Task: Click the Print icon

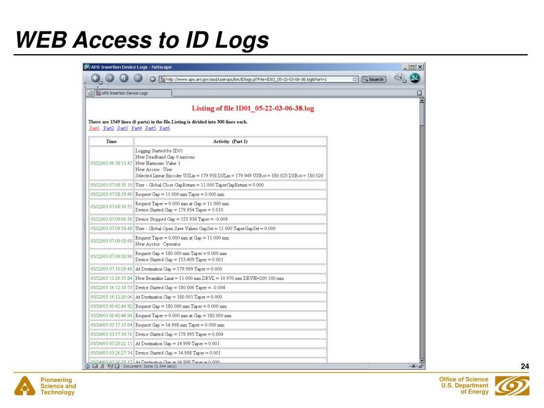Action: pyautogui.click(x=398, y=77)
